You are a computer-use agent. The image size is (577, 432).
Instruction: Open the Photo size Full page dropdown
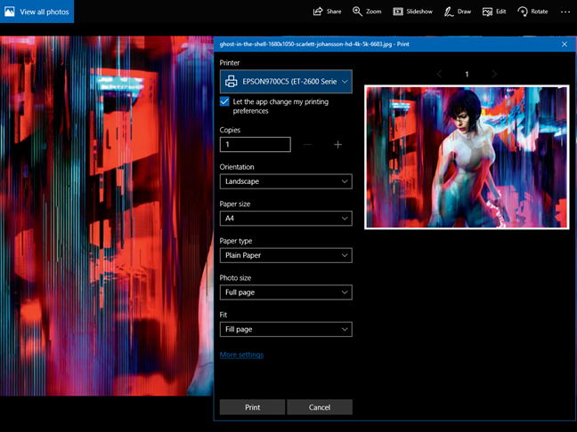[286, 292]
